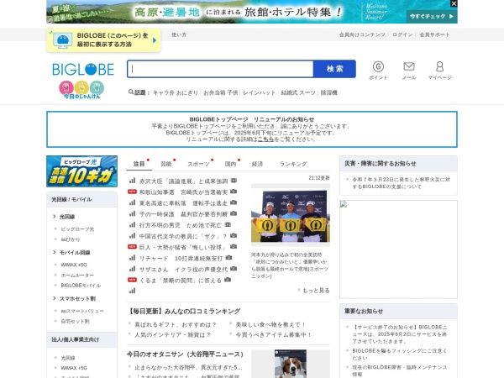Click the blue 検索 button
504x378 pixels.
pyautogui.click(x=334, y=69)
